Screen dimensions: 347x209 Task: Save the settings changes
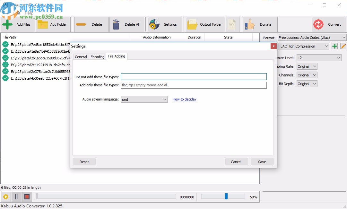262,161
